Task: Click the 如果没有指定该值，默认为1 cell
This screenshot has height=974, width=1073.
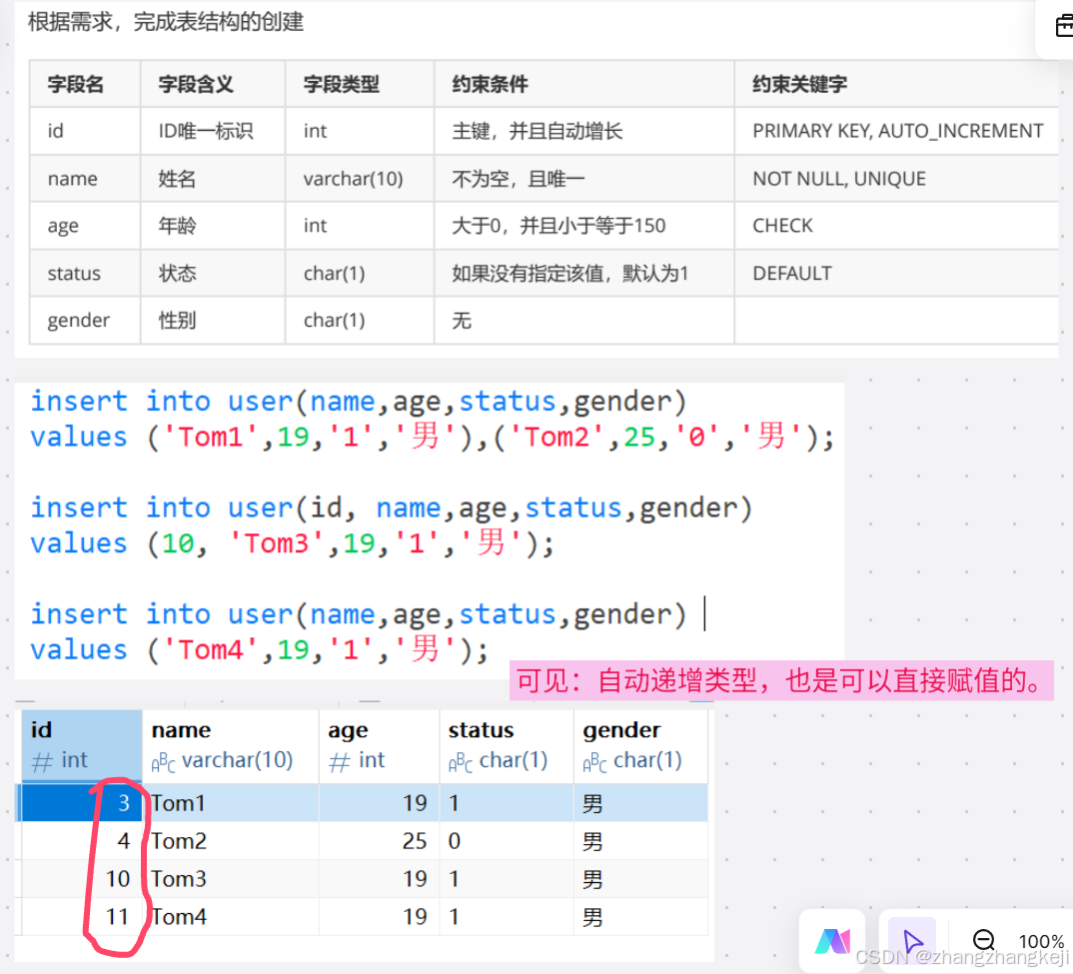Action: (583, 273)
